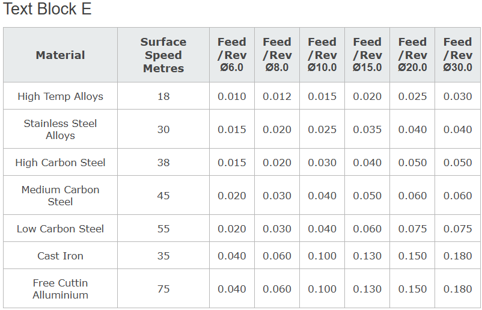Click the High Carbon Steel material cell

(x=60, y=163)
